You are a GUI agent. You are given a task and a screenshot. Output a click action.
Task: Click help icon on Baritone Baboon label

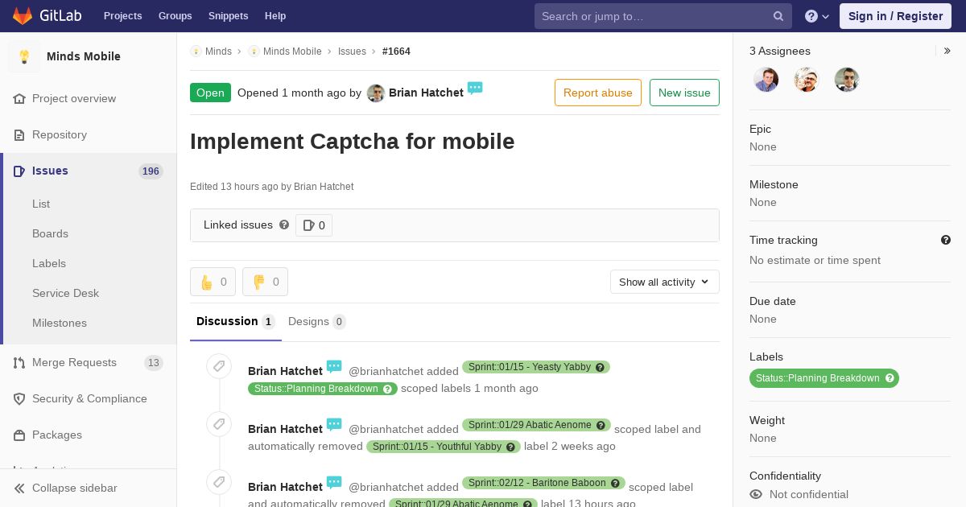click(x=616, y=483)
